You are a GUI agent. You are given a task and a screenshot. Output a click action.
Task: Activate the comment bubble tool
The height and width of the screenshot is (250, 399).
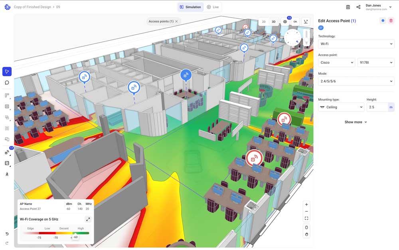pyautogui.click(x=7, y=83)
